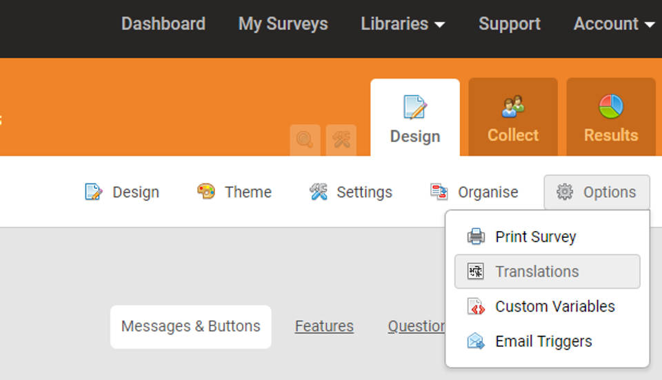Click the Translations icon in Options menu

pos(476,272)
